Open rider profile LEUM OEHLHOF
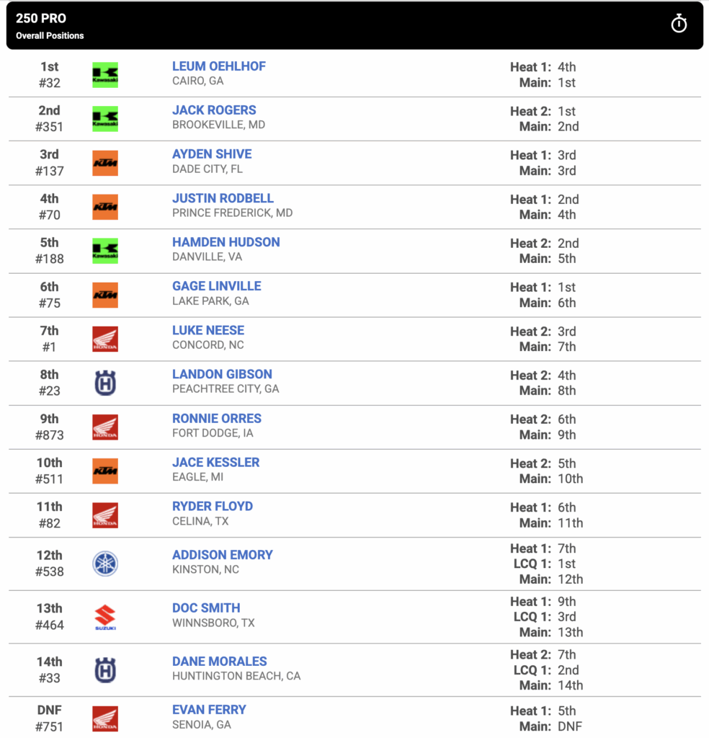The width and height of the screenshot is (709, 738). [x=219, y=66]
